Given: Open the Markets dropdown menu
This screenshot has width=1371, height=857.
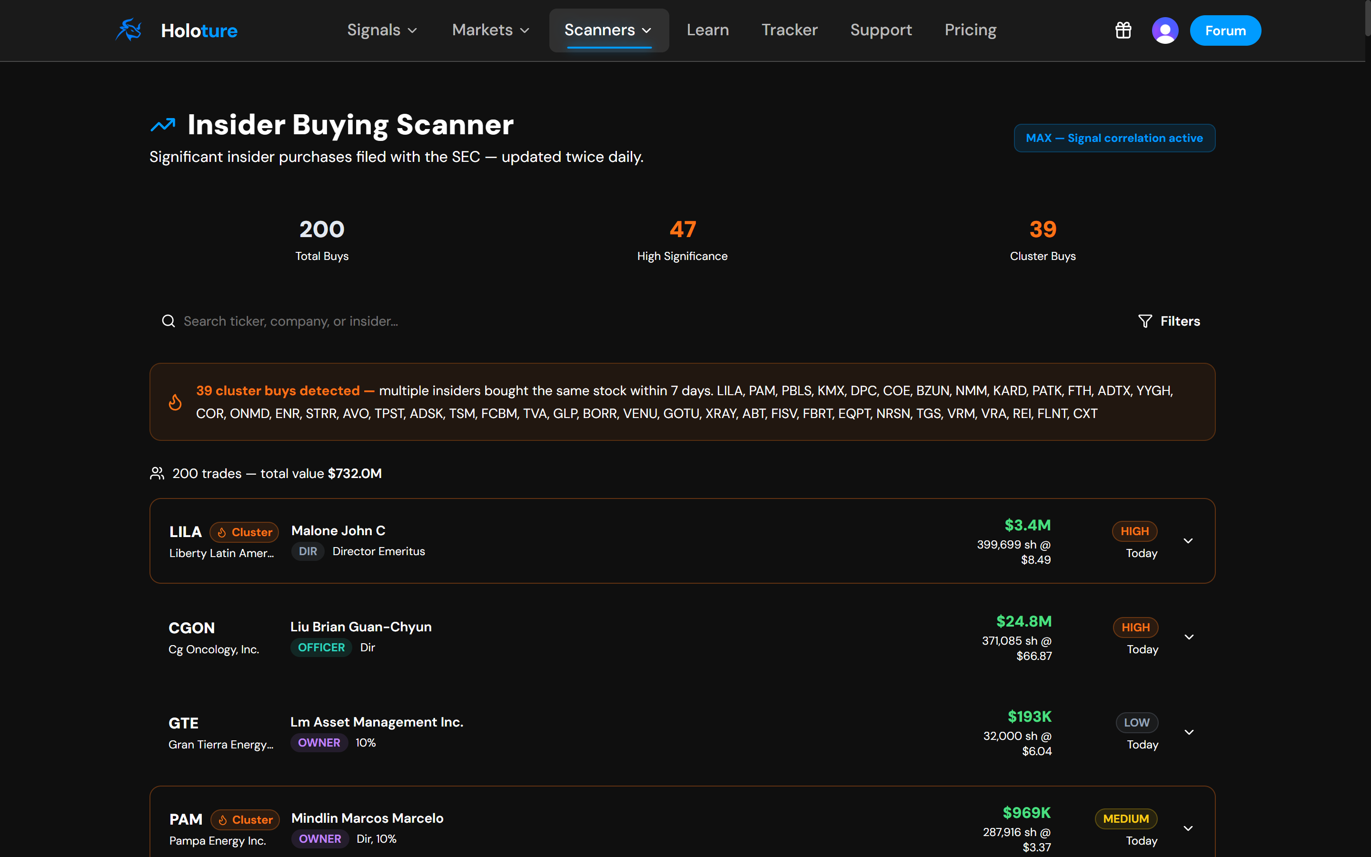Looking at the screenshot, I should pyautogui.click(x=491, y=30).
